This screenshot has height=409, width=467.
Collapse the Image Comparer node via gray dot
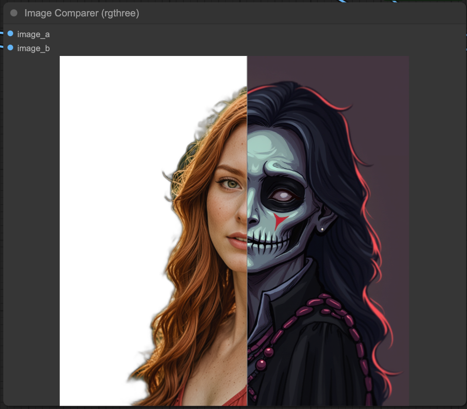click(x=14, y=14)
